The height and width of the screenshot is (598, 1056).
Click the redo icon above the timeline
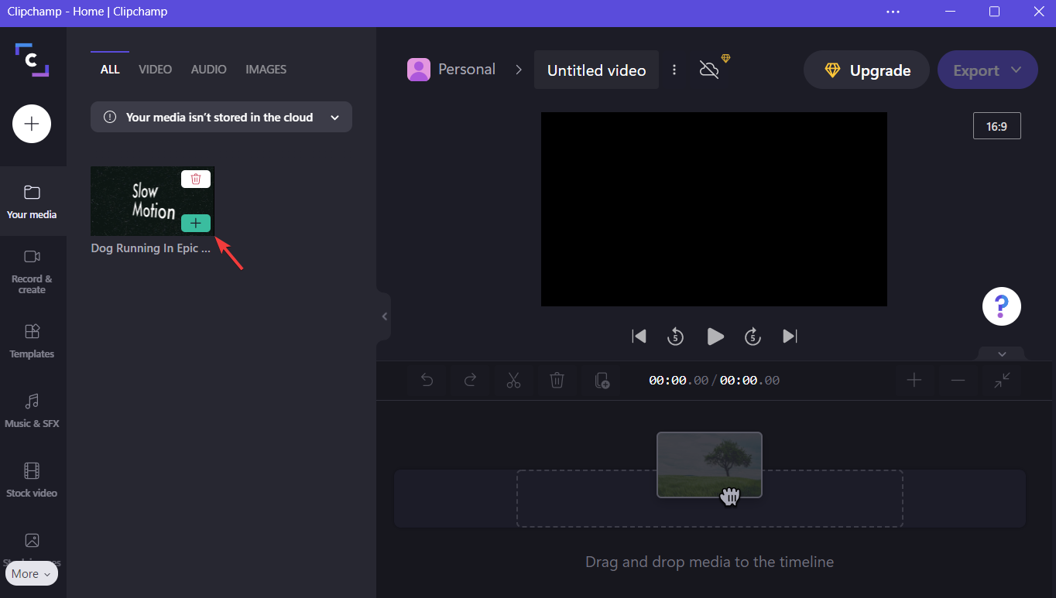[470, 380]
